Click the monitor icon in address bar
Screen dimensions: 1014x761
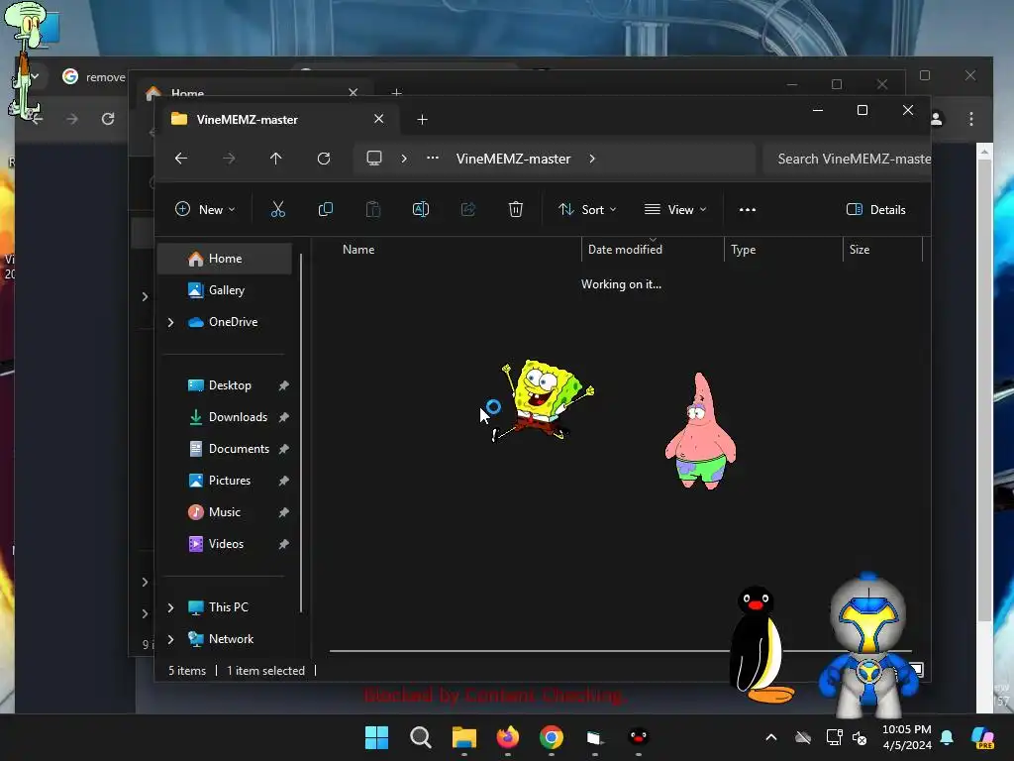coord(373,159)
